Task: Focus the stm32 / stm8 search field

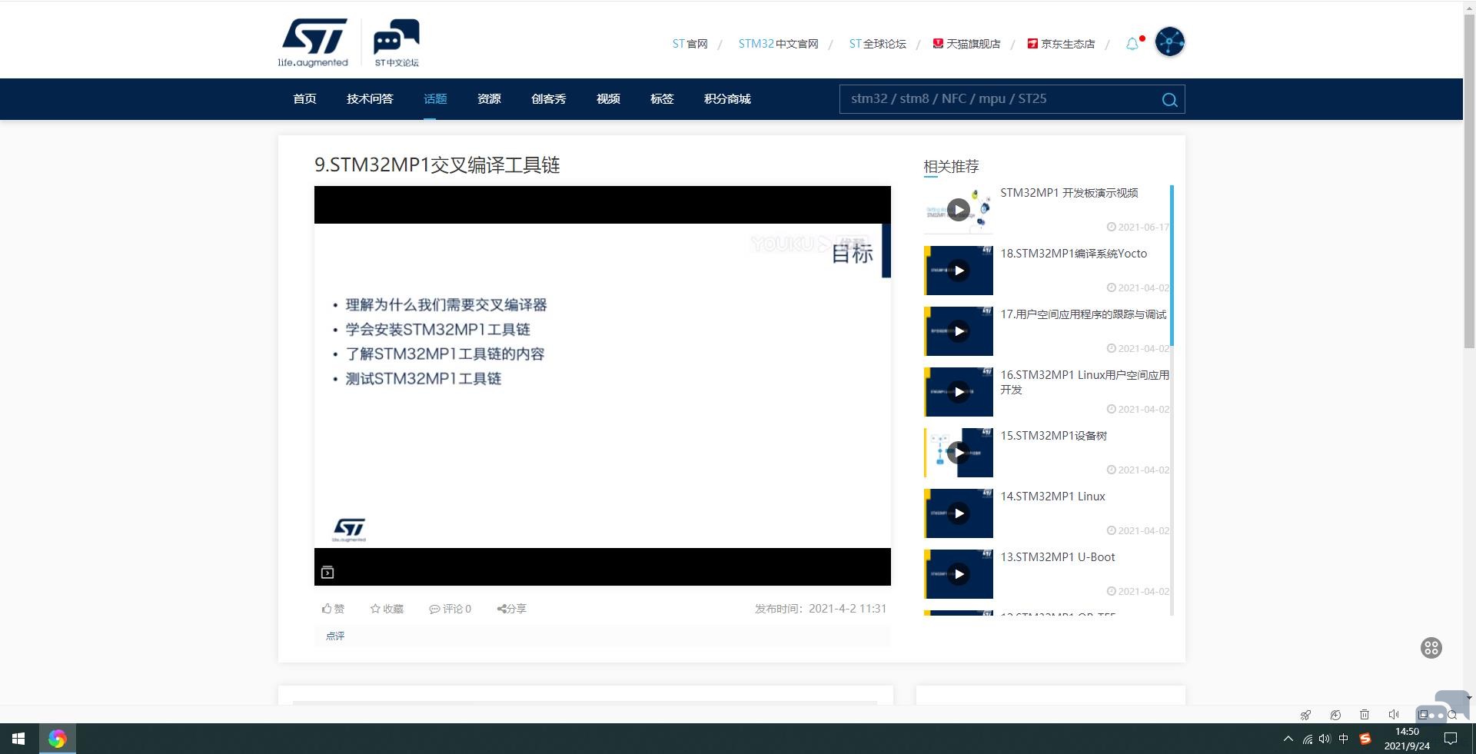Action: (x=999, y=99)
